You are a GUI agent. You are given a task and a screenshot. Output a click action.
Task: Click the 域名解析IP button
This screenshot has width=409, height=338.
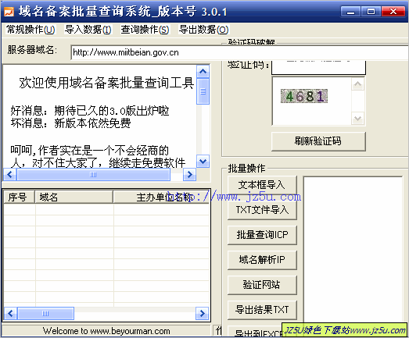click(262, 260)
